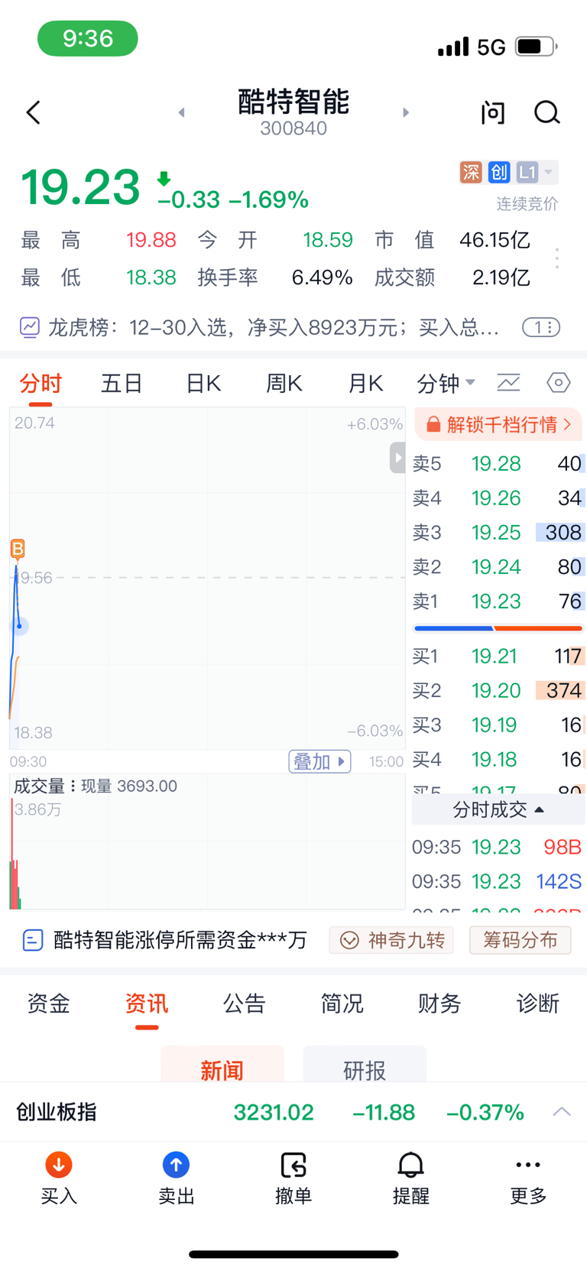Expand the index bar with the up chevron

pos(562,1111)
